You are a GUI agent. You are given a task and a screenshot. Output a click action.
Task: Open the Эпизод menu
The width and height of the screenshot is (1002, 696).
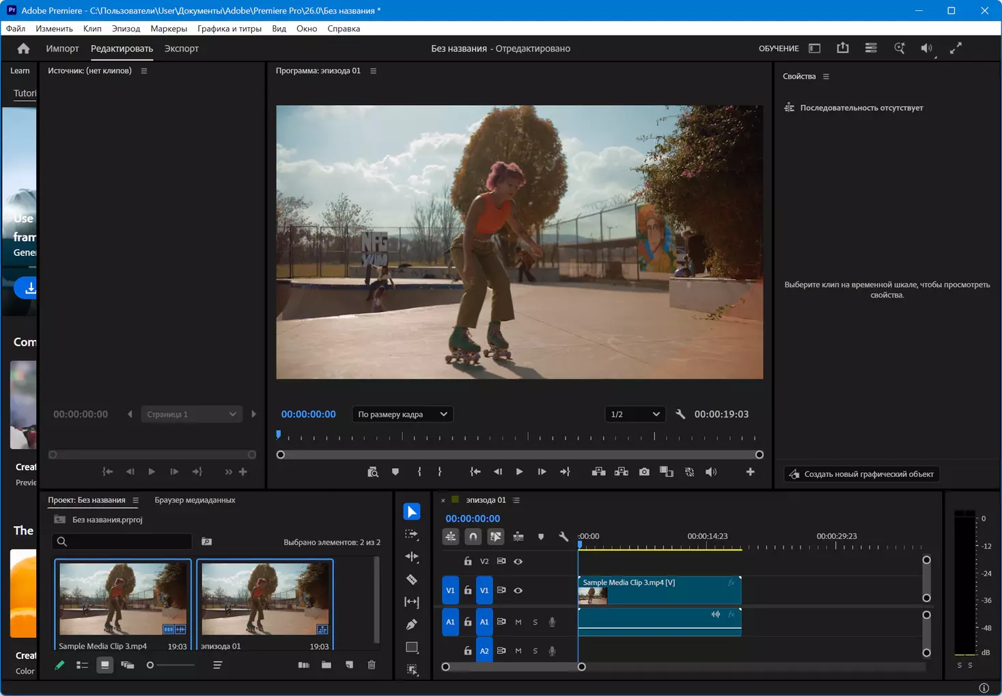(x=126, y=29)
